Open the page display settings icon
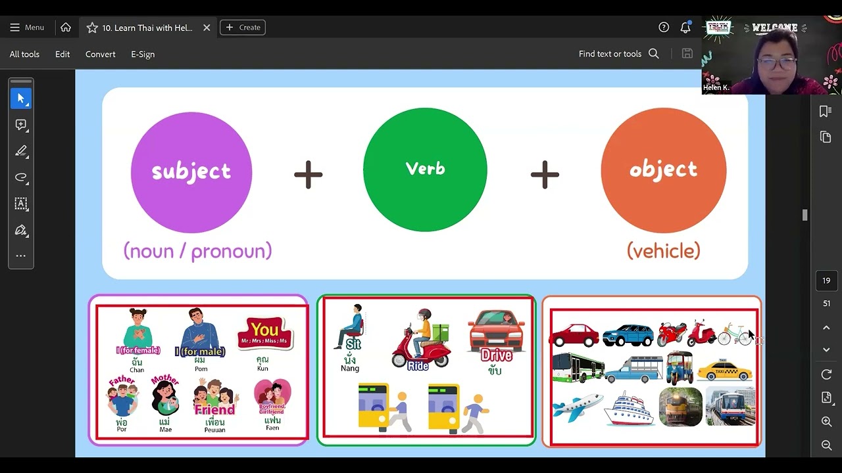842x473 pixels. [x=826, y=398]
